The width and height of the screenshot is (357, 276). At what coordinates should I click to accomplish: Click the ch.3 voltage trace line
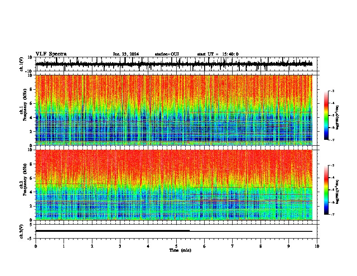click(x=174, y=231)
